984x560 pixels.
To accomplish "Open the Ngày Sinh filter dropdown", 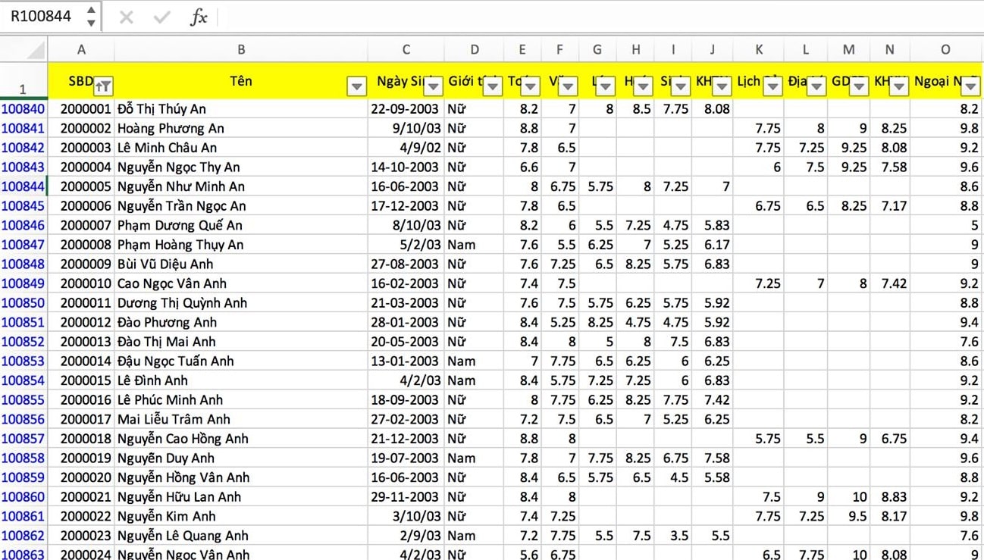I will coord(433,86).
